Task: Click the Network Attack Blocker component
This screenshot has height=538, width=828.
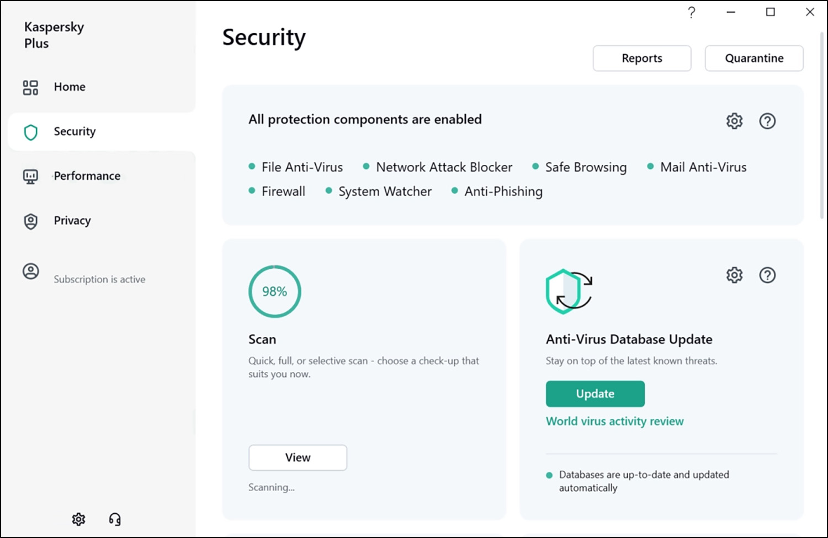Action: tap(444, 167)
